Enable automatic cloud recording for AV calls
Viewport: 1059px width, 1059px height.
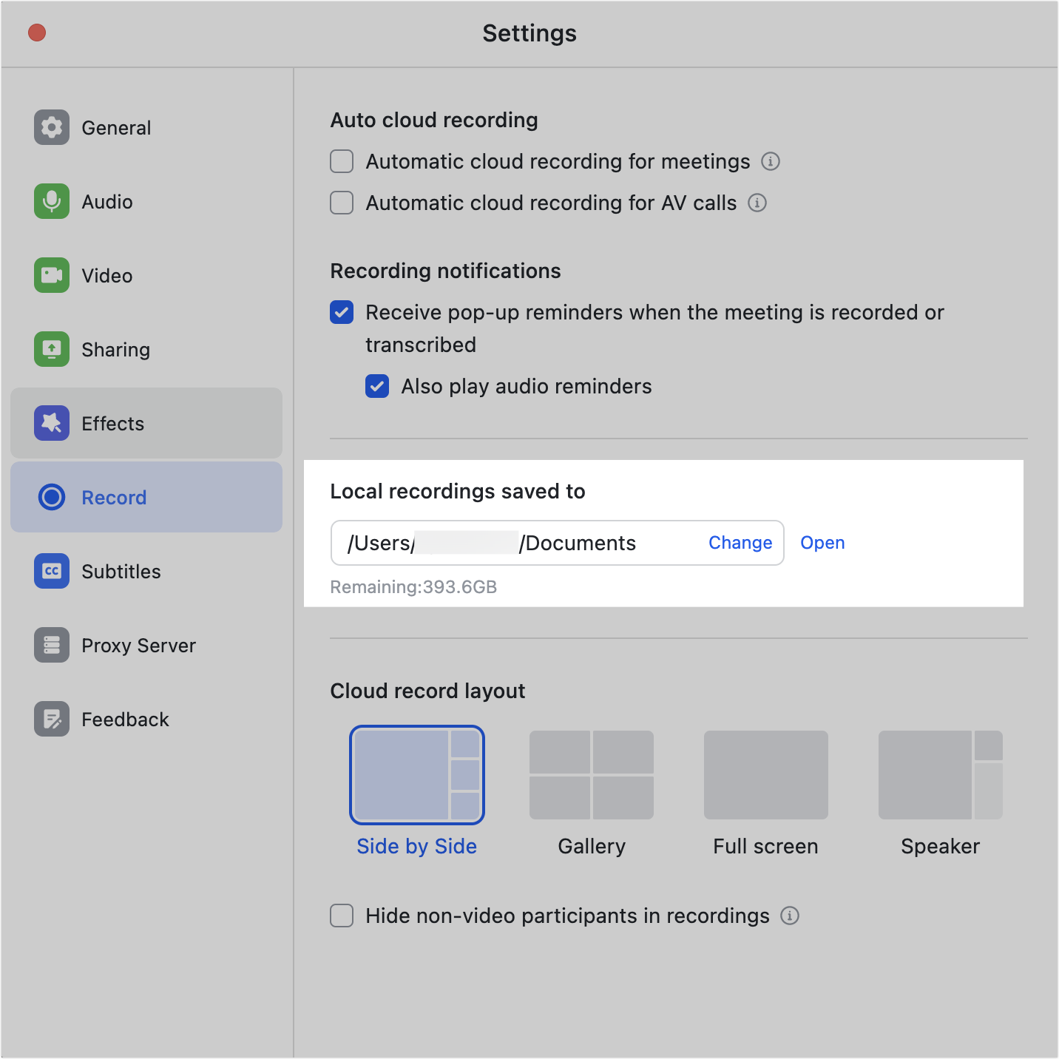pyautogui.click(x=342, y=203)
